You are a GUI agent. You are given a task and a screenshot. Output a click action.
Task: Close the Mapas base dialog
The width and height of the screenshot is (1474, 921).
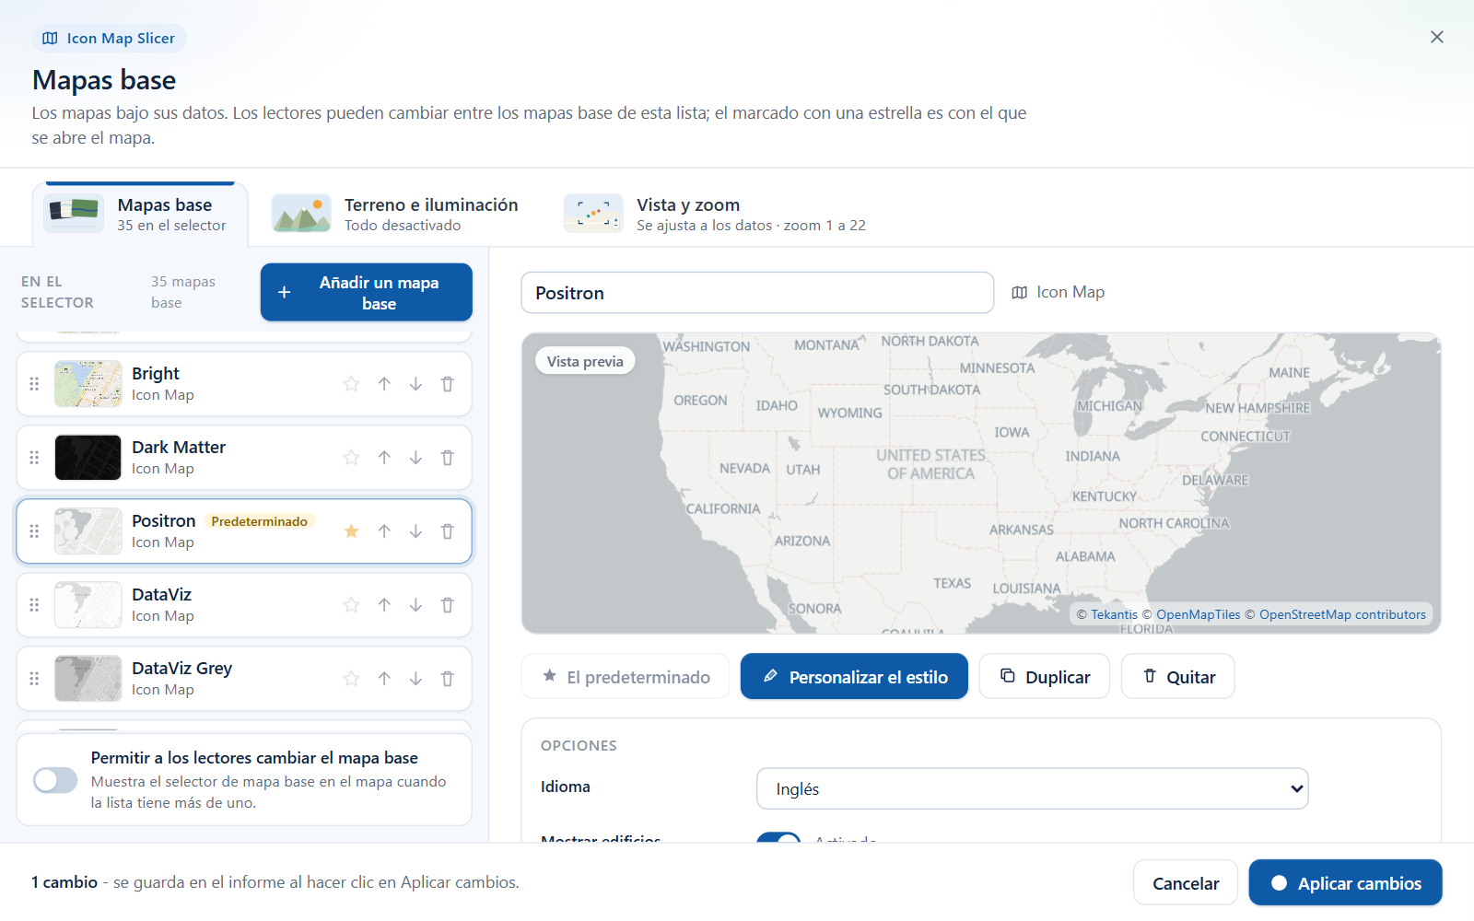point(1437,37)
